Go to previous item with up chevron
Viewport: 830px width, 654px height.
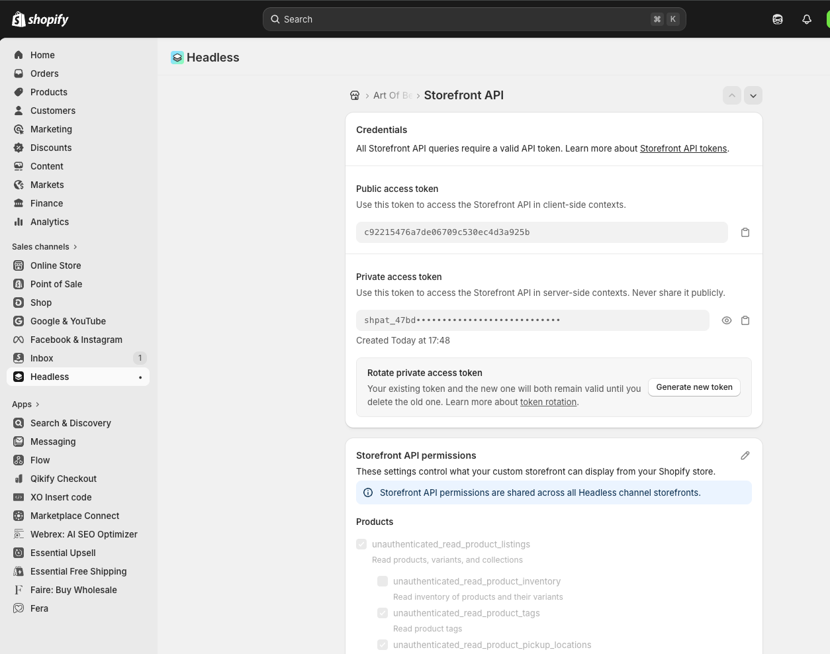point(732,95)
